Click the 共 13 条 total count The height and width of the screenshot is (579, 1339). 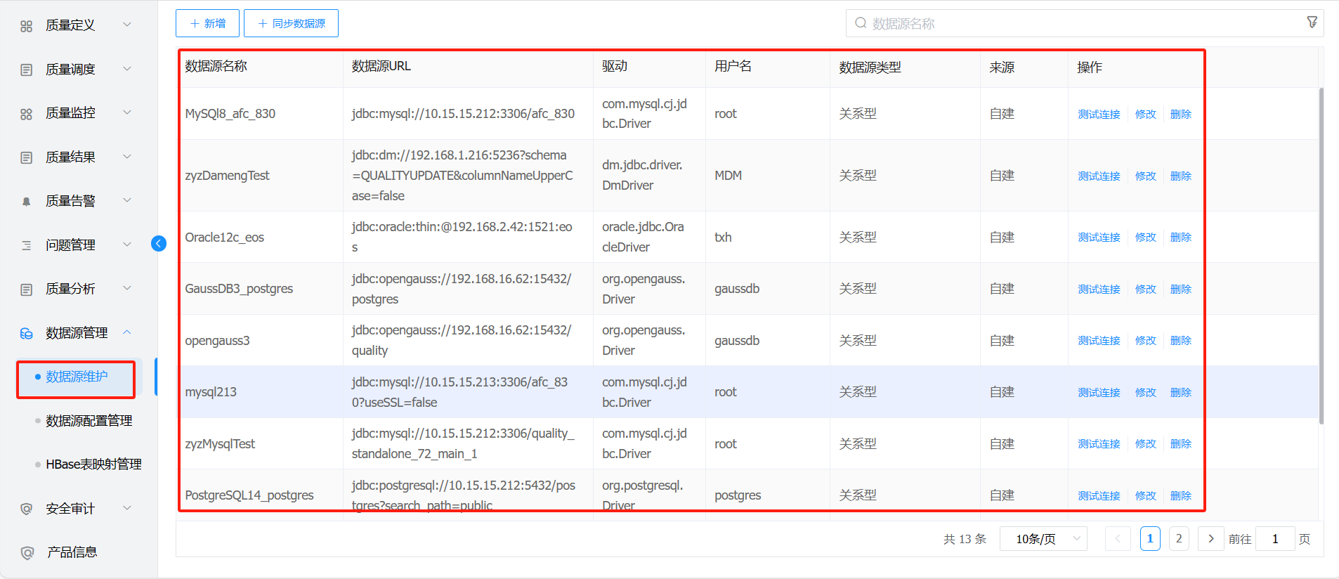965,539
